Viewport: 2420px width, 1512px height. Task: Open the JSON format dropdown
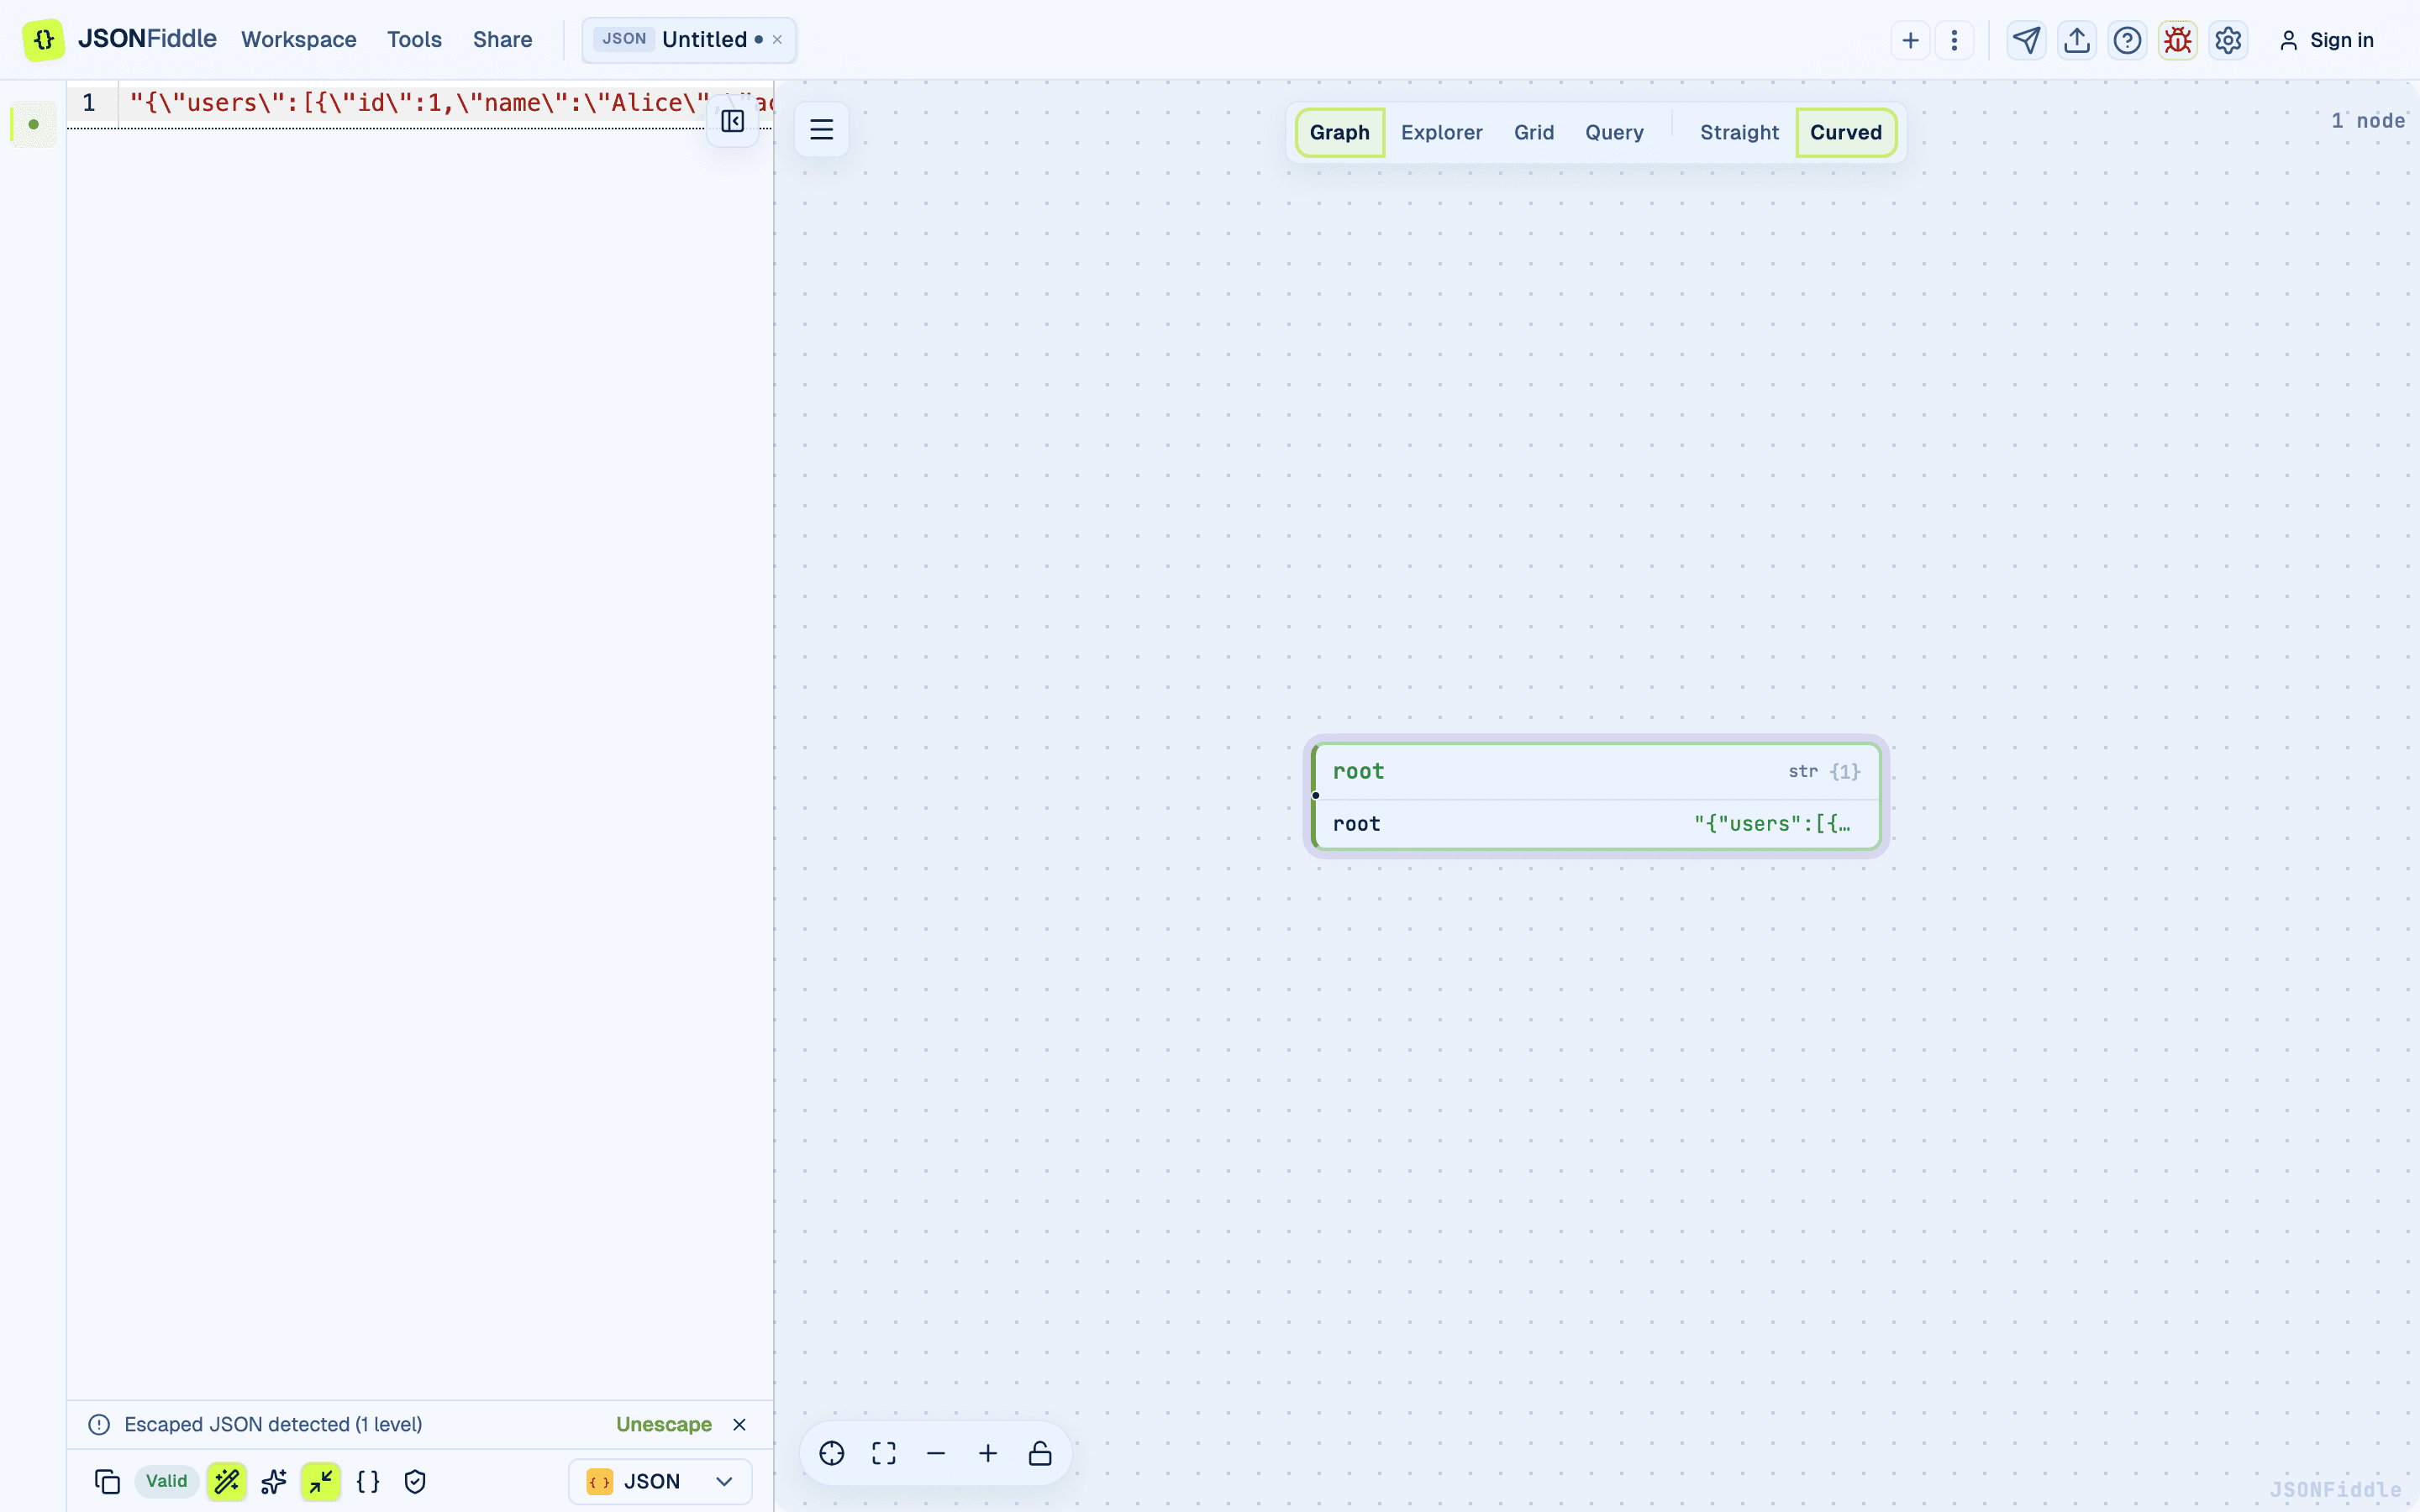(x=660, y=1481)
